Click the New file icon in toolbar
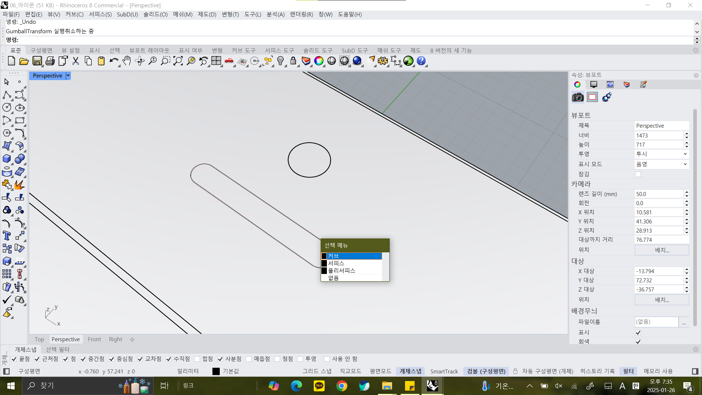The image size is (702, 395). pyautogui.click(x=11, y=61)
